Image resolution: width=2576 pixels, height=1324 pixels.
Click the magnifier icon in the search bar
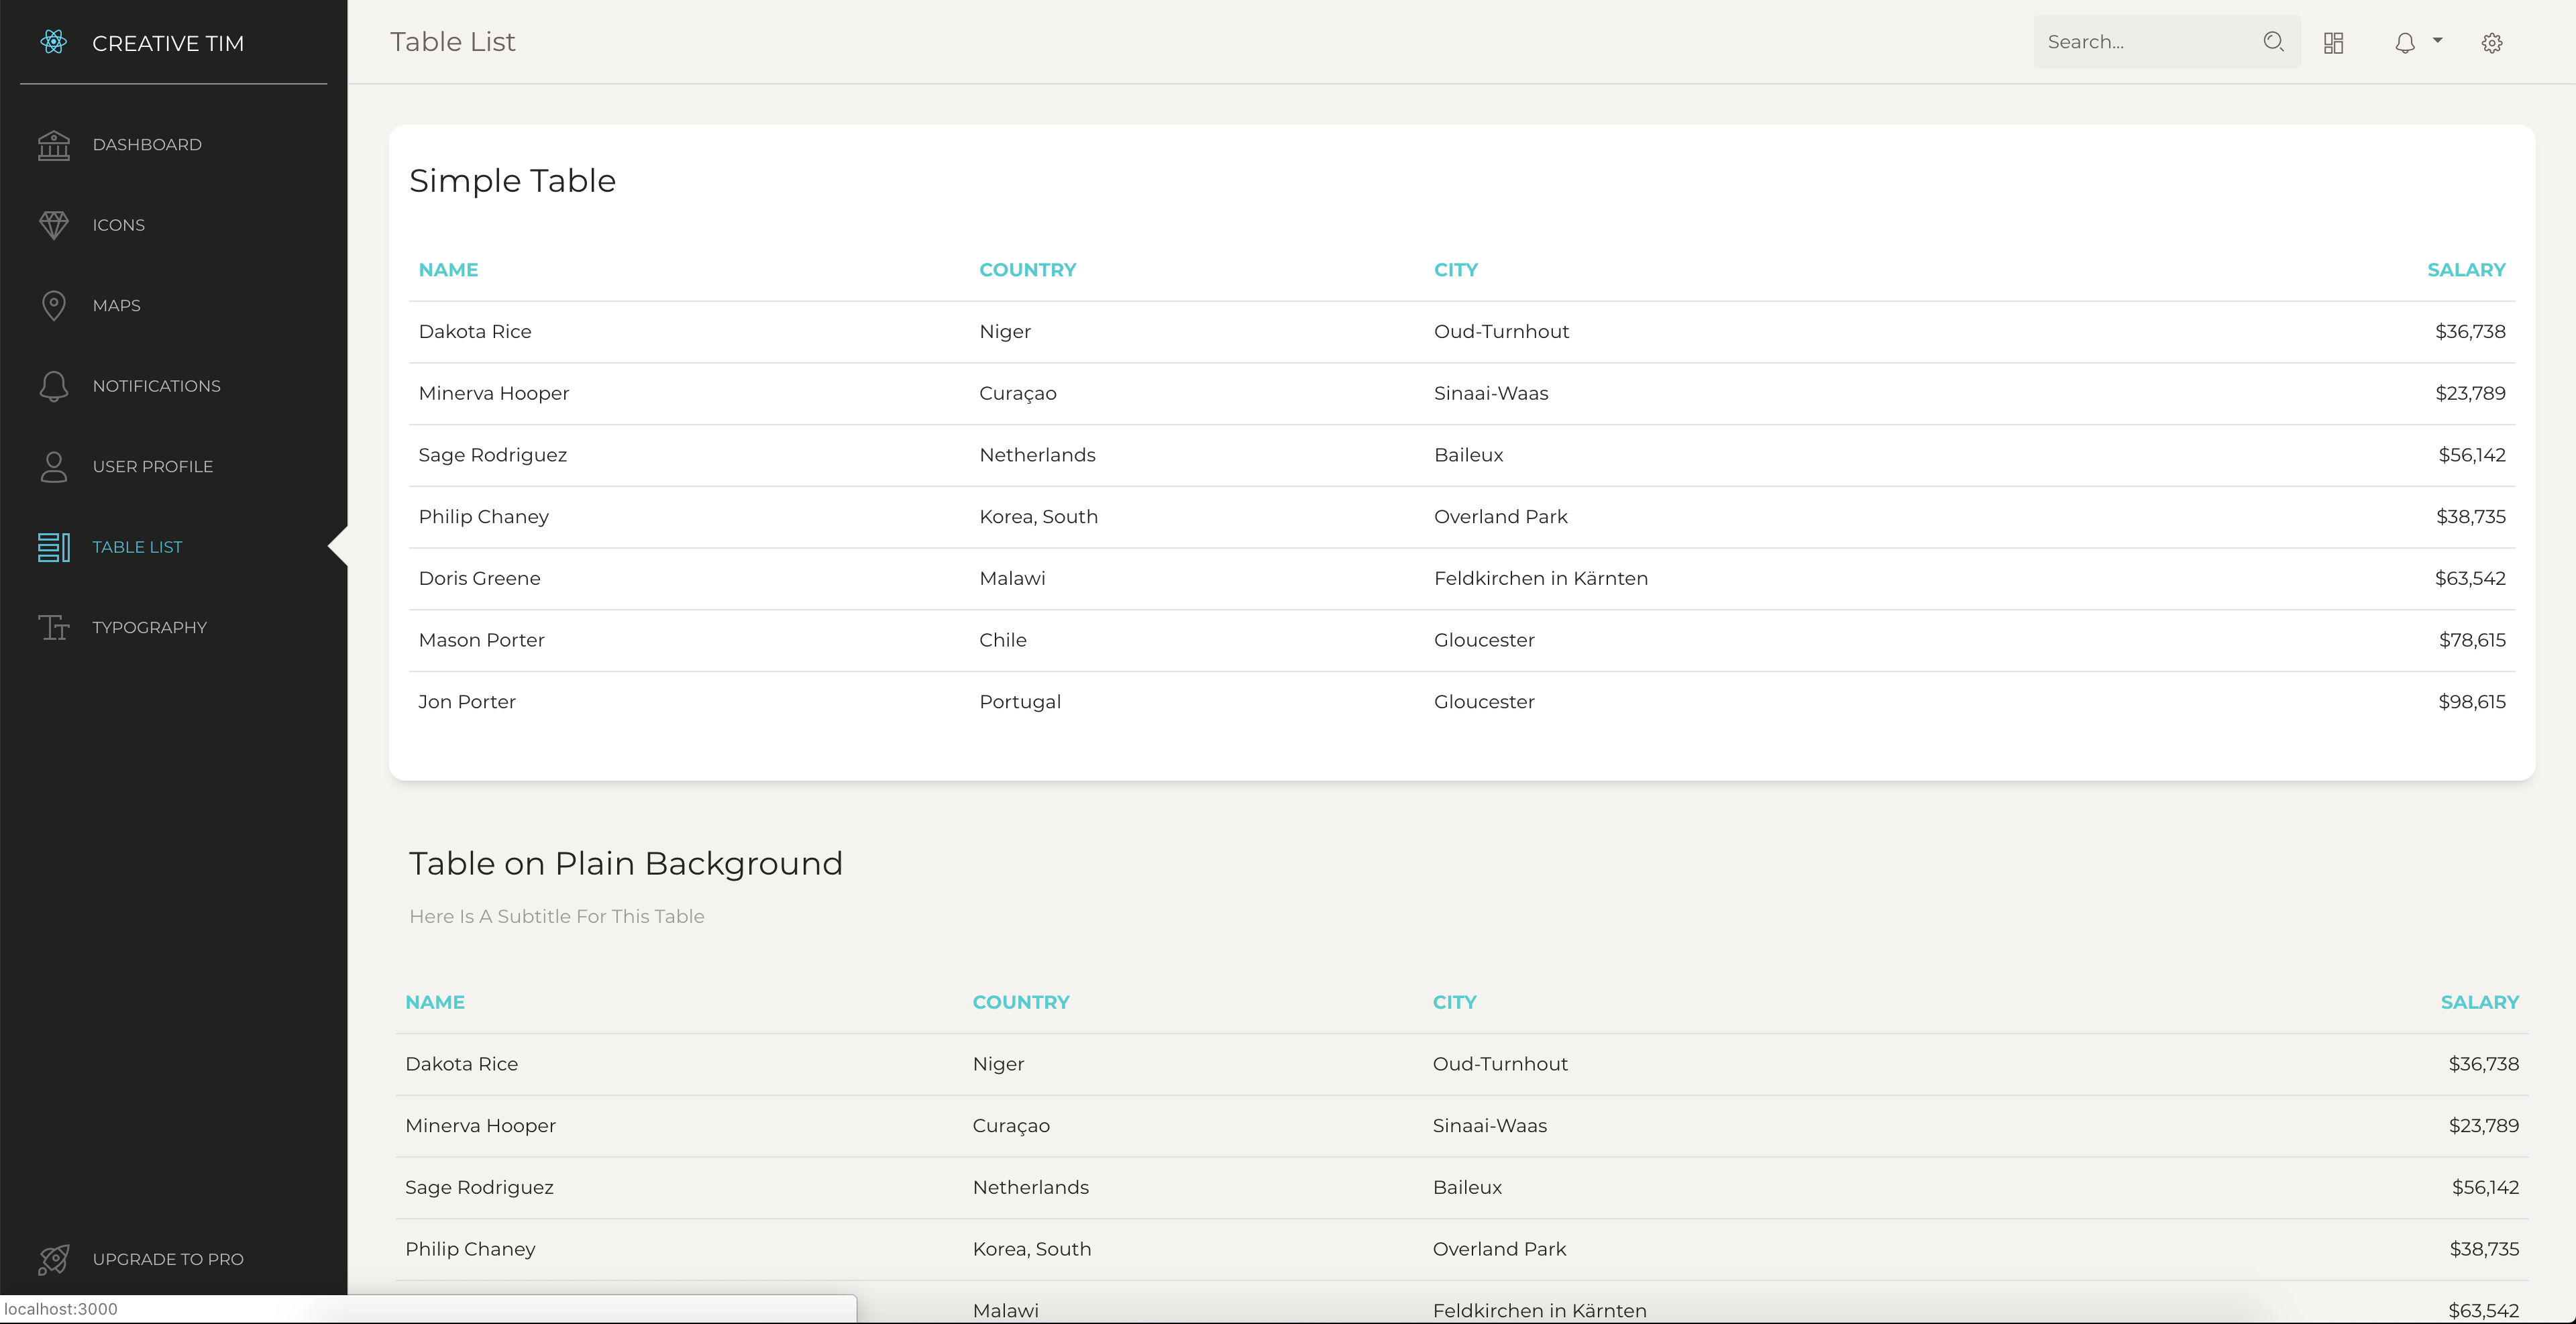coord(2273,42)
